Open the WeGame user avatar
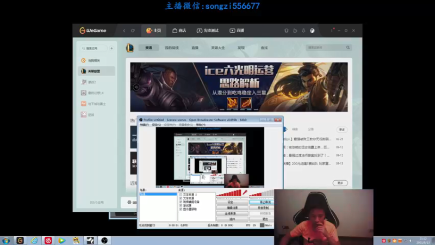Image resolution: width=435 pixels, height=245 pixels. coord(312,30)
